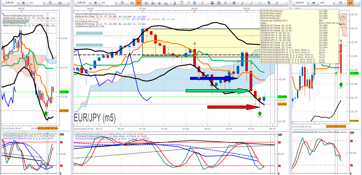Click the orange 22/01/2020 08:00 time tag

(x=336, y=127)
